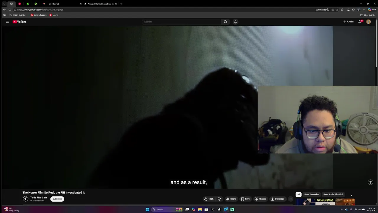Send Thanks to the creator
The height and width of the screenshot is (213, 378).
pyautogui.click(x=260, y=199)
